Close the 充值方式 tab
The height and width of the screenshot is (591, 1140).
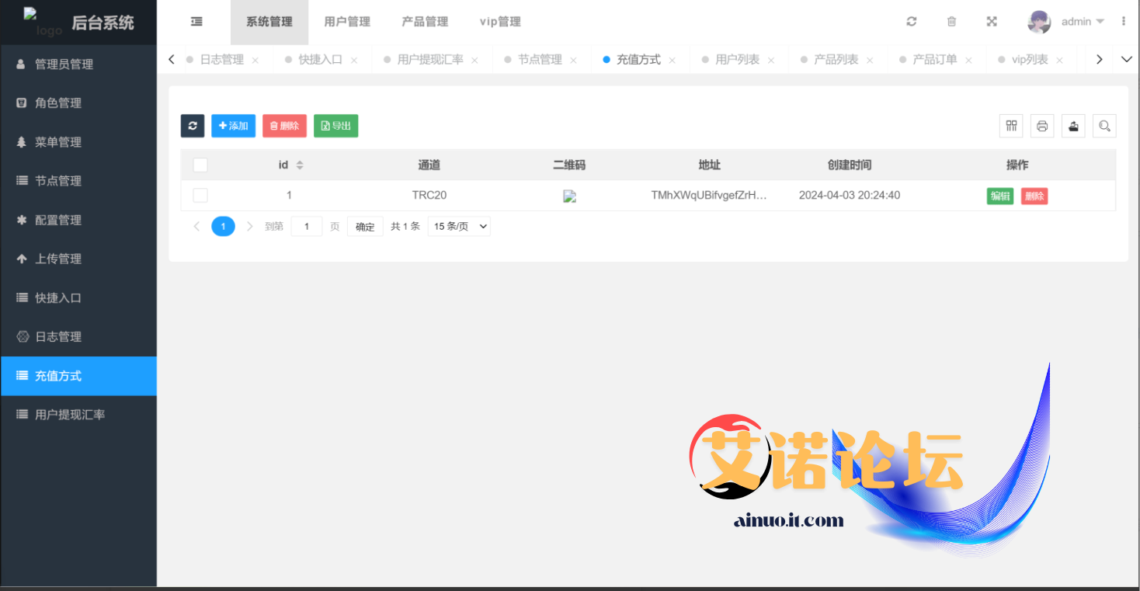673,60
